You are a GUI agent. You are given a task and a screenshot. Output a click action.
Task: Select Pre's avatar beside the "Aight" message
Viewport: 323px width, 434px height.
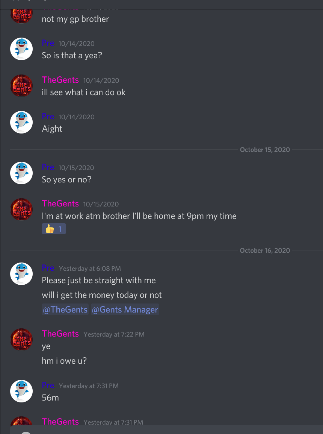21,122
